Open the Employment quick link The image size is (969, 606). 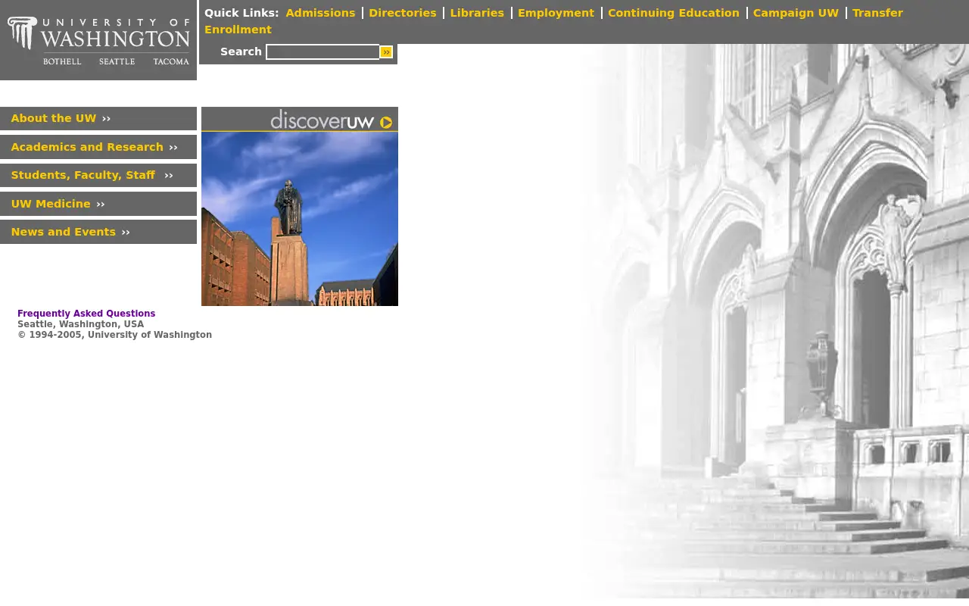click(x=556, y=13)
